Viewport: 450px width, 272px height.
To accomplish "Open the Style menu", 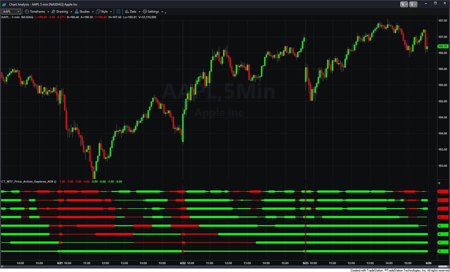I will [102, 11].
